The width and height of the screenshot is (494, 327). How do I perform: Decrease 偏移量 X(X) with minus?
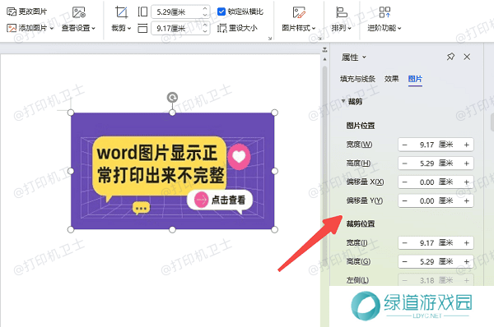click(405, 182)
